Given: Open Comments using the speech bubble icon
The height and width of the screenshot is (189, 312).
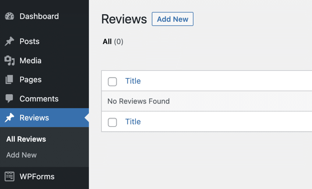Looking at the screenshot, I should click(x=9, y=98).
